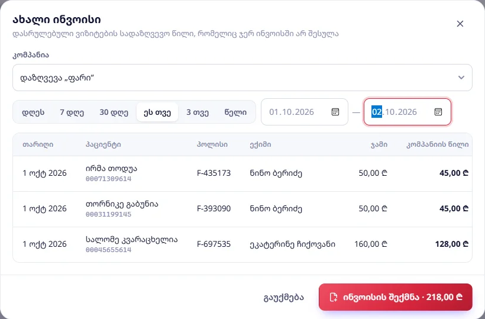The width and height of the screenshot is (485, 319).
Task: Click total 50,00 ₾ in ირმა თოდუა row
Action: click(373, 173)
